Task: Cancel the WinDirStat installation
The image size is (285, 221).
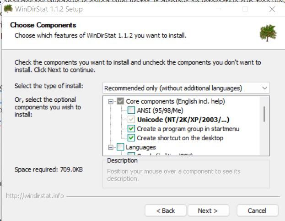Action: pos(257,210)
